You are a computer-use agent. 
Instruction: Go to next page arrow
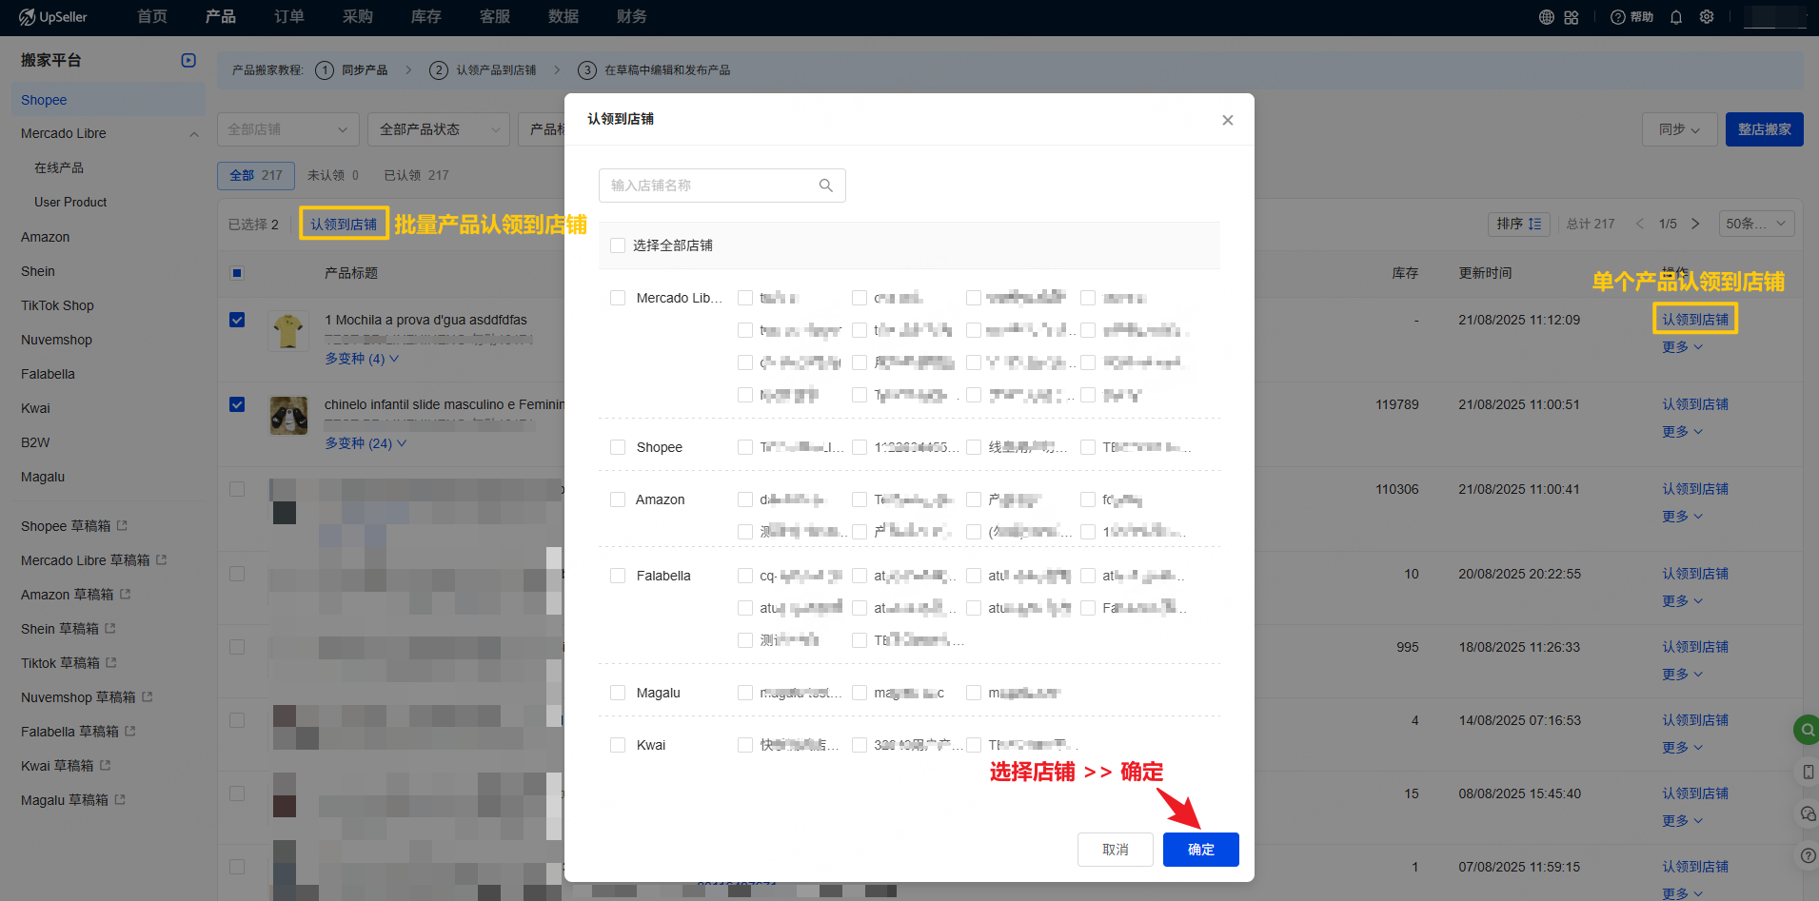pyautogui.click(x=1695, y=224)
